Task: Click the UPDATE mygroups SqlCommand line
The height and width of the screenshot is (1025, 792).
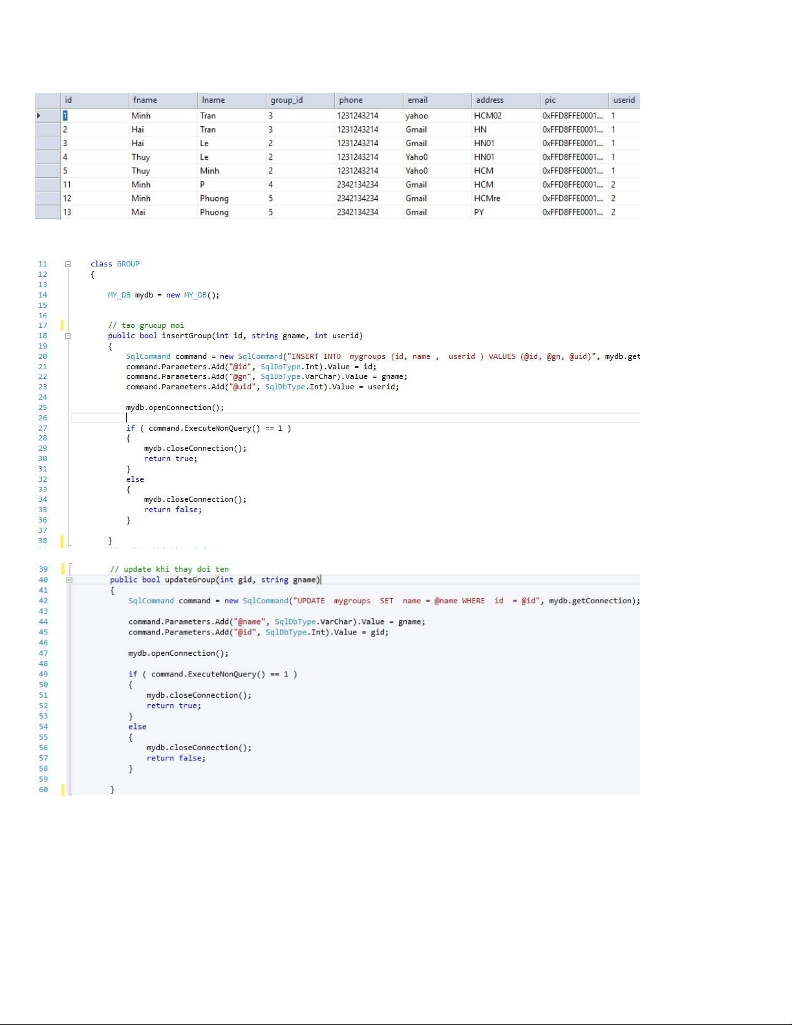Action: (384, 601)
